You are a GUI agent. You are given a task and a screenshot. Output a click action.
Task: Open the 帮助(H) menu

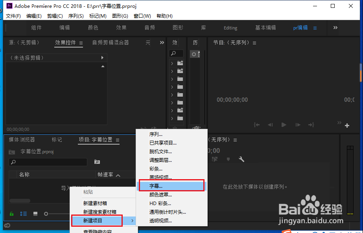(164, 16)
